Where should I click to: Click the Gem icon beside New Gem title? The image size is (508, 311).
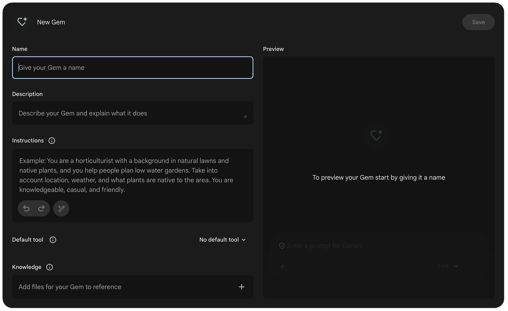(22, 22)
